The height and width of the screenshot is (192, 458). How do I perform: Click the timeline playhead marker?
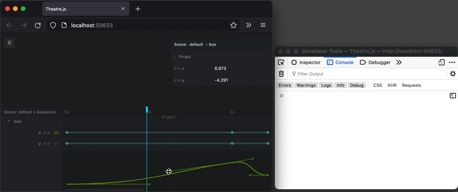(147, 110)
